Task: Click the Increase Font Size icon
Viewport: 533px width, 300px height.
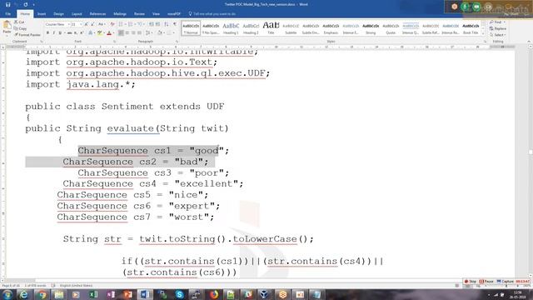Action: (87, 24)
